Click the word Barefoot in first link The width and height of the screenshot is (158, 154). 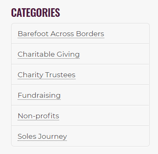(33, 34)
